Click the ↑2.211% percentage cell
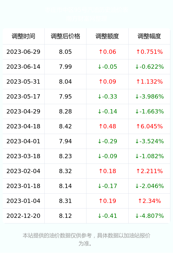Viewport: 173px width, 261px height. point(149,171)
